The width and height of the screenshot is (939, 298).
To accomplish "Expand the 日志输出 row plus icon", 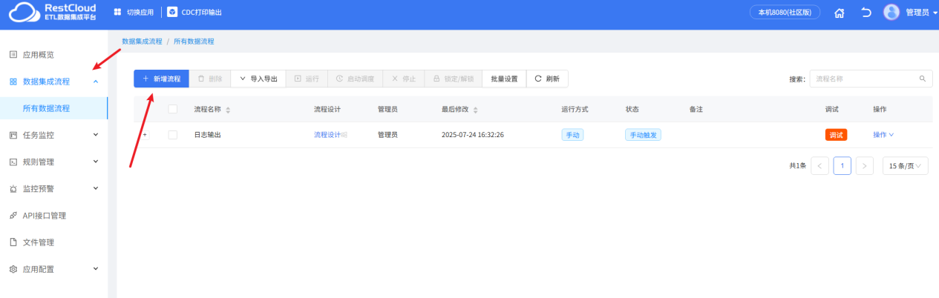I will [145, 135].
